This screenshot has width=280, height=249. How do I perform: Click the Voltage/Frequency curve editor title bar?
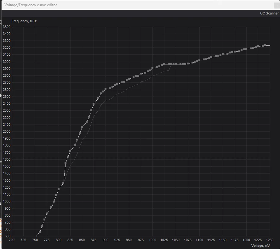138,5
